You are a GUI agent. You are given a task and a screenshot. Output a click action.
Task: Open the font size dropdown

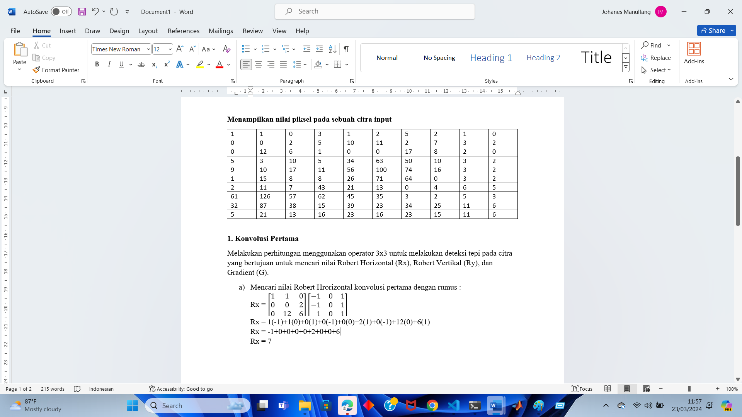(x=170, y=49)
